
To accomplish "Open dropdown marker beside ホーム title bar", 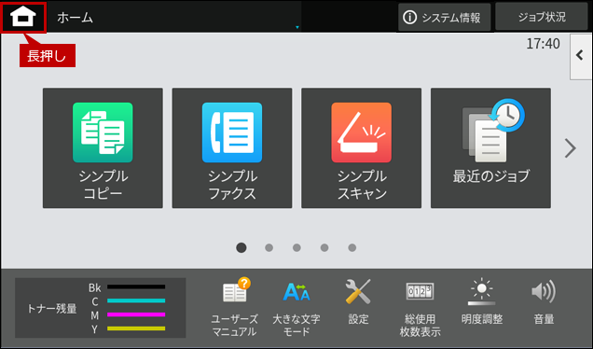I will (296, 27).
